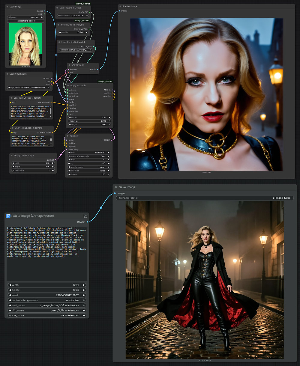Image resolution: width=300 pixels, height=366 pixels.
Task: Open the scheduler dropdown showing karras
Action: pyautogui.click(x=88, y=170)
